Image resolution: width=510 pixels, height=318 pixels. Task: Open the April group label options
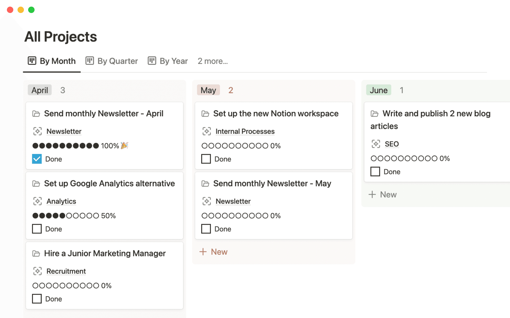pos(40,90)
